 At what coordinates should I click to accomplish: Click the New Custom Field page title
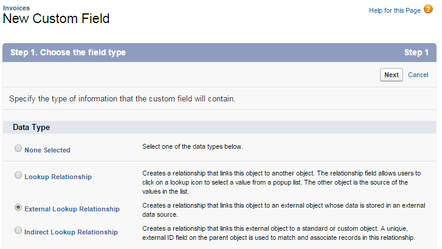[57, 19]
